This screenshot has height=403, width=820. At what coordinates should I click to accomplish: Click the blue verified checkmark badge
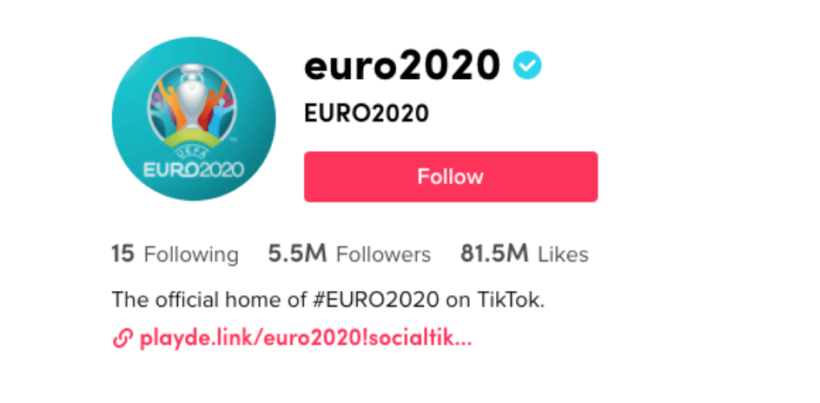[526, 65]
